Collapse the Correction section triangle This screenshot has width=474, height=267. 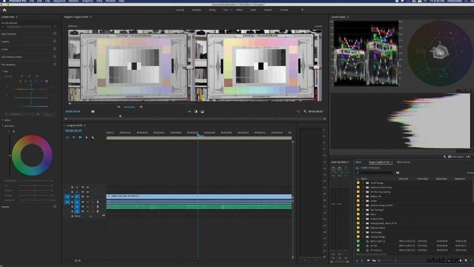pos(3,126)
